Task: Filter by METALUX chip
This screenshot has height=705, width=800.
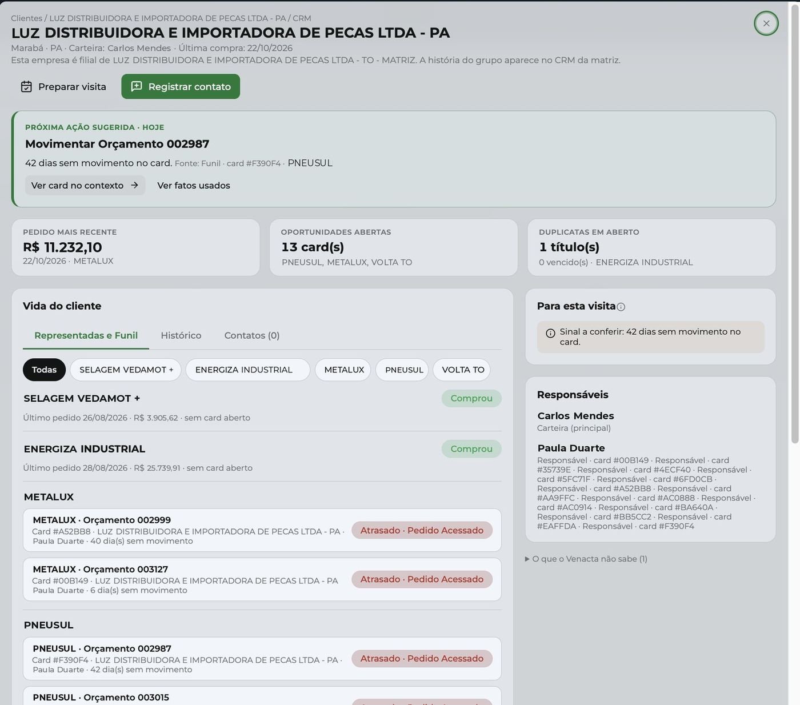Action: point(343,370)
